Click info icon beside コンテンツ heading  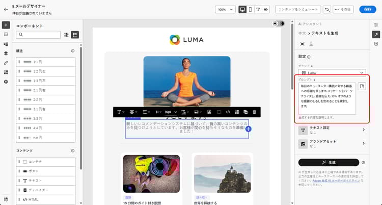pyautogui.click(x=73, y=151)
